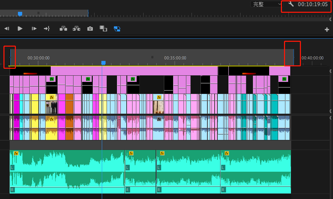This screenshot has height=199, width=333.
Task: Click fx badge on the first audio clip
Action: (x=16, y=153)
